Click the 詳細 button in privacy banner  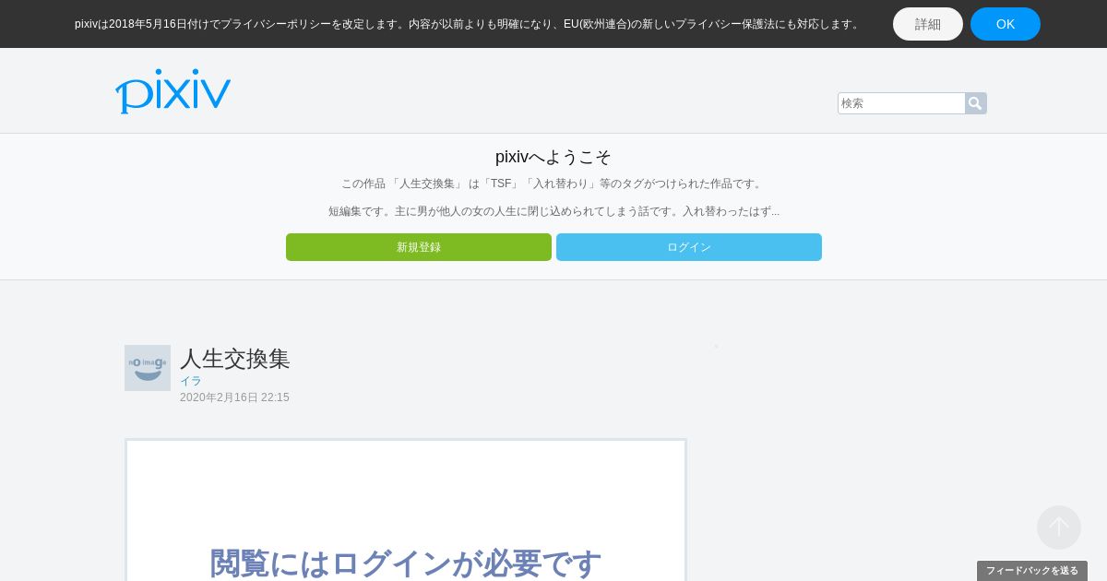pyautogui.click(x=928, y=24)
